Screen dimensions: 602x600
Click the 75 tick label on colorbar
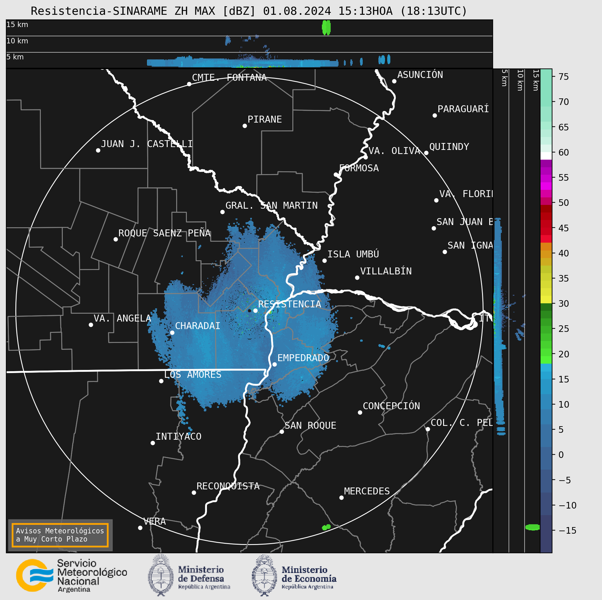point(564,77)
